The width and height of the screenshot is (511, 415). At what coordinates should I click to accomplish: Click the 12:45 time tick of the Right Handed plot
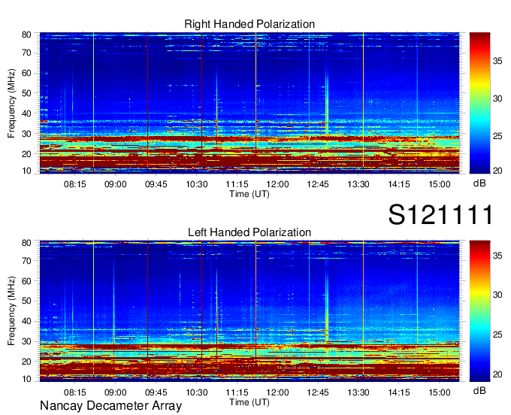318,184
